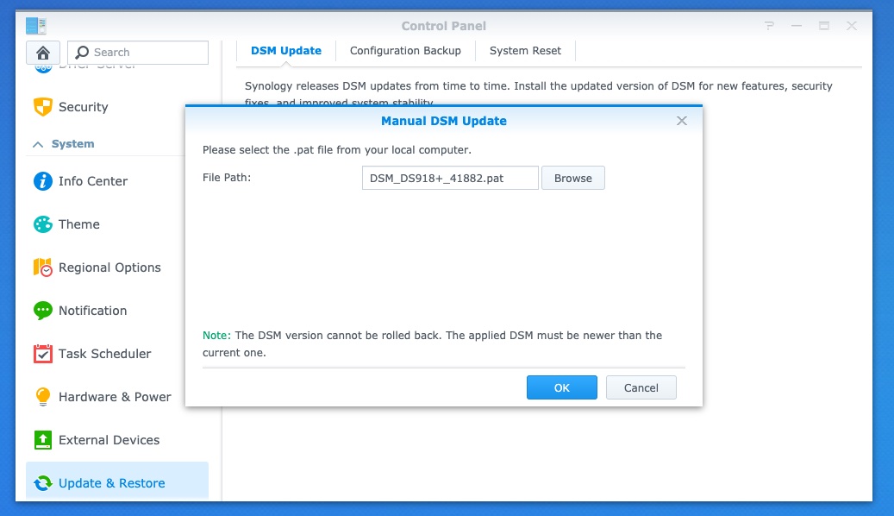The height and width of the screenshot is (516, 894).
Task: Click the Control Panel app icon
Action: tap(36, 26)
